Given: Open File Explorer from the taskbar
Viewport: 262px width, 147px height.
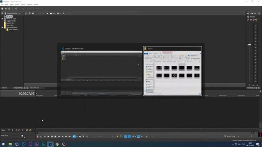Looking at the screenshot, I should pyautogui.click(x=10, y=144).
